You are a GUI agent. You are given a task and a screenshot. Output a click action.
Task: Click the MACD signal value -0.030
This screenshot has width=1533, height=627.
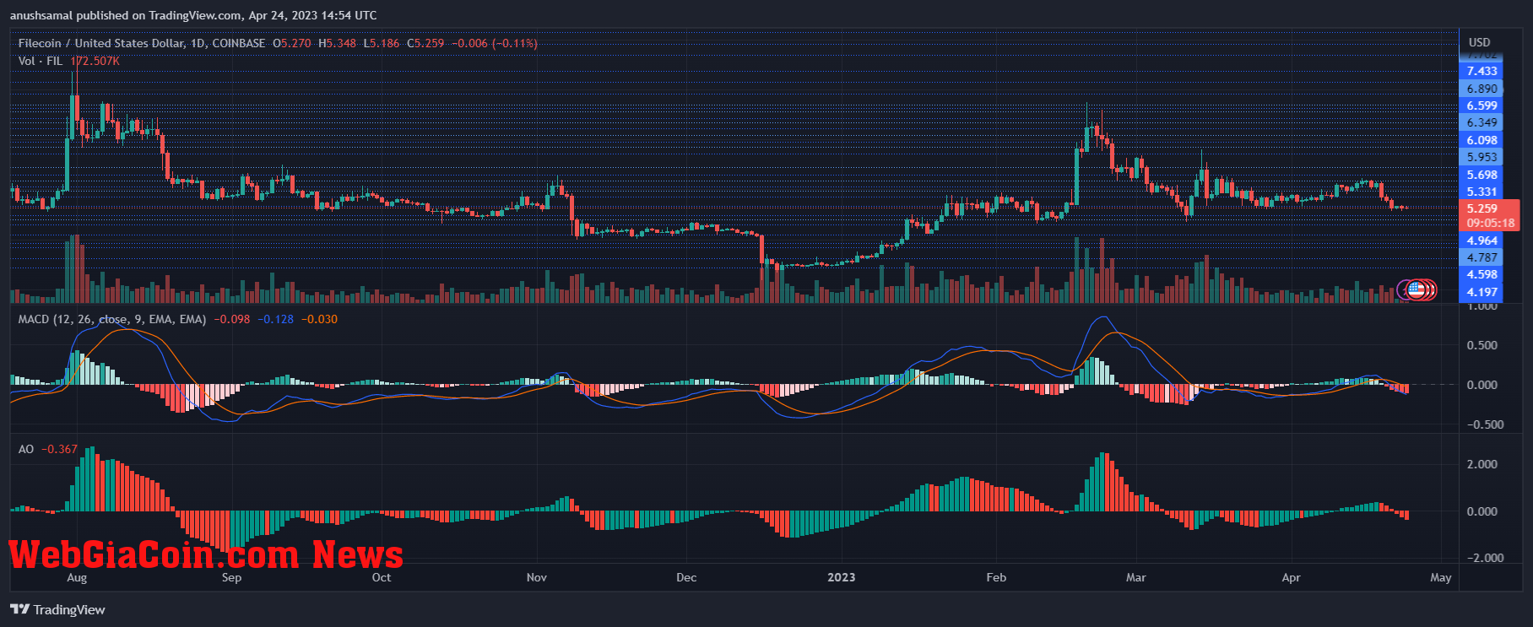320,319
